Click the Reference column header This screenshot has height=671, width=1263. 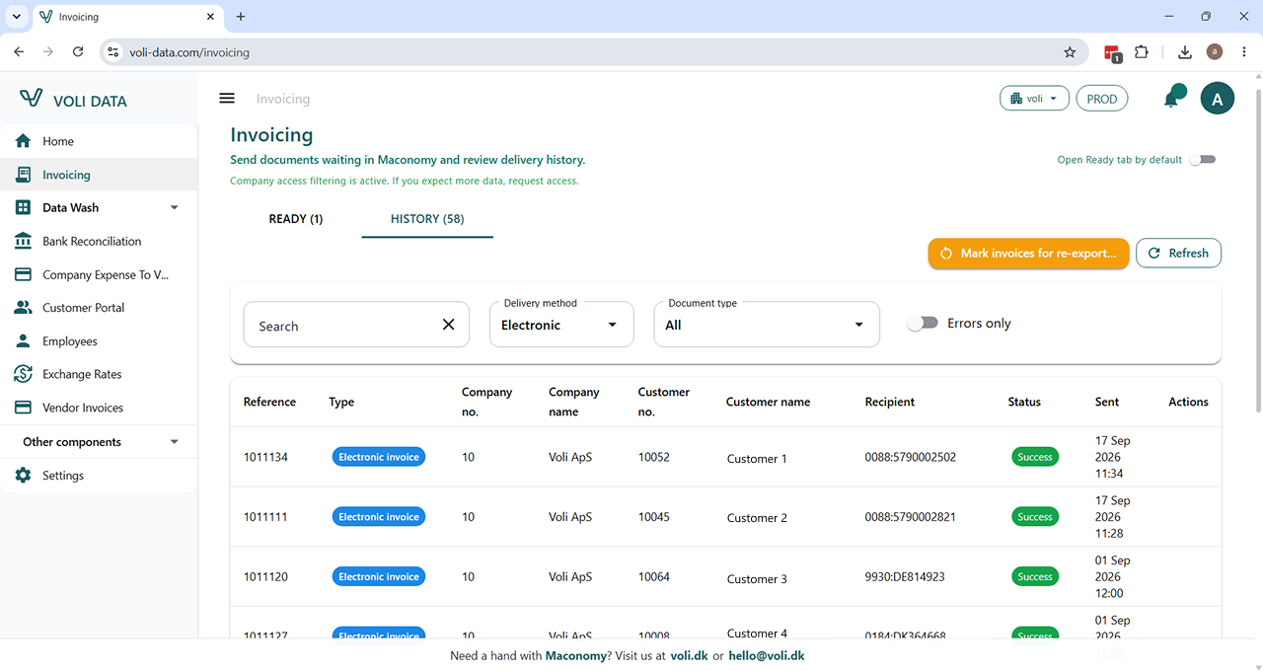269,402
